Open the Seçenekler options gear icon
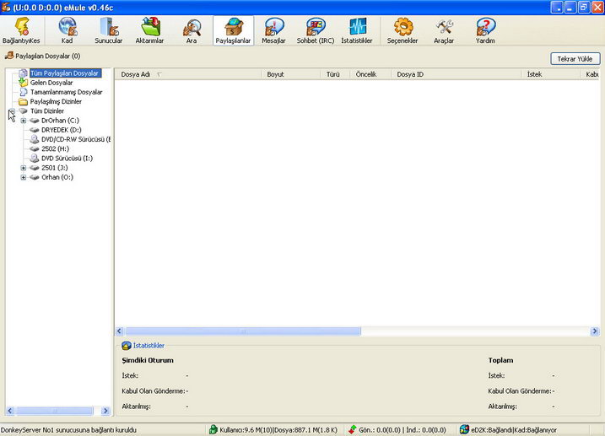The image size is (605, 436). pos(402,30)
